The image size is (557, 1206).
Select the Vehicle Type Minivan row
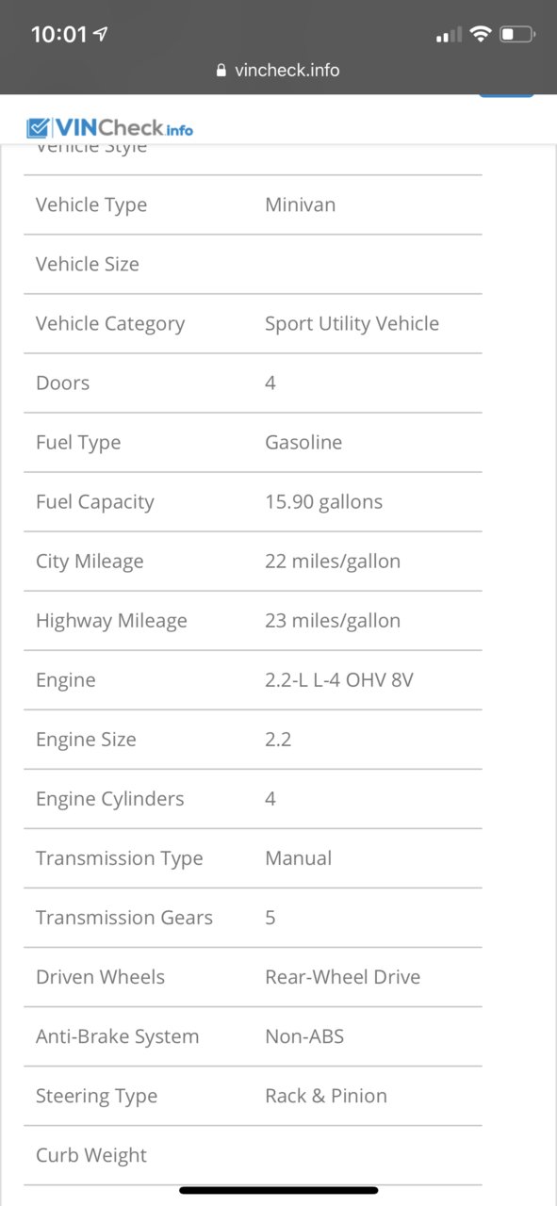tap(253, 204)
